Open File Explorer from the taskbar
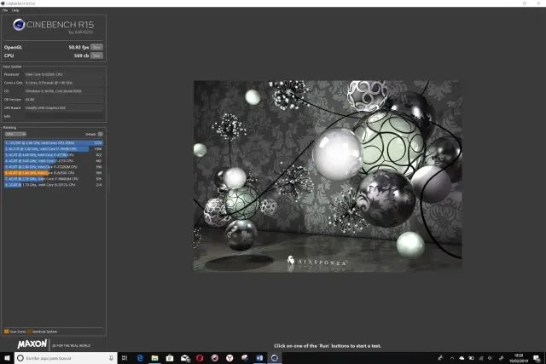 point(154,358)
